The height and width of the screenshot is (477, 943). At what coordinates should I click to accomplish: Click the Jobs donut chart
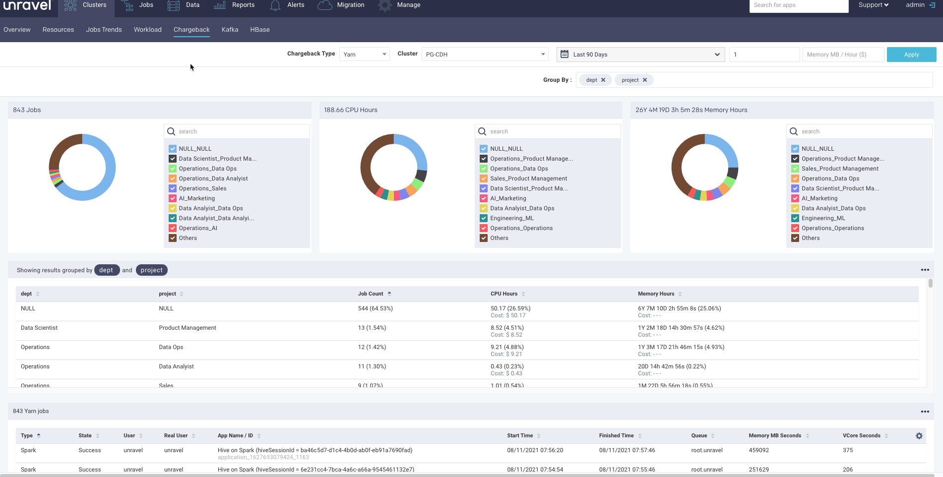coord(82,167)
